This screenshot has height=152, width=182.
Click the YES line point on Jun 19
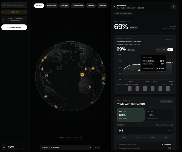[x=139, y=64]
